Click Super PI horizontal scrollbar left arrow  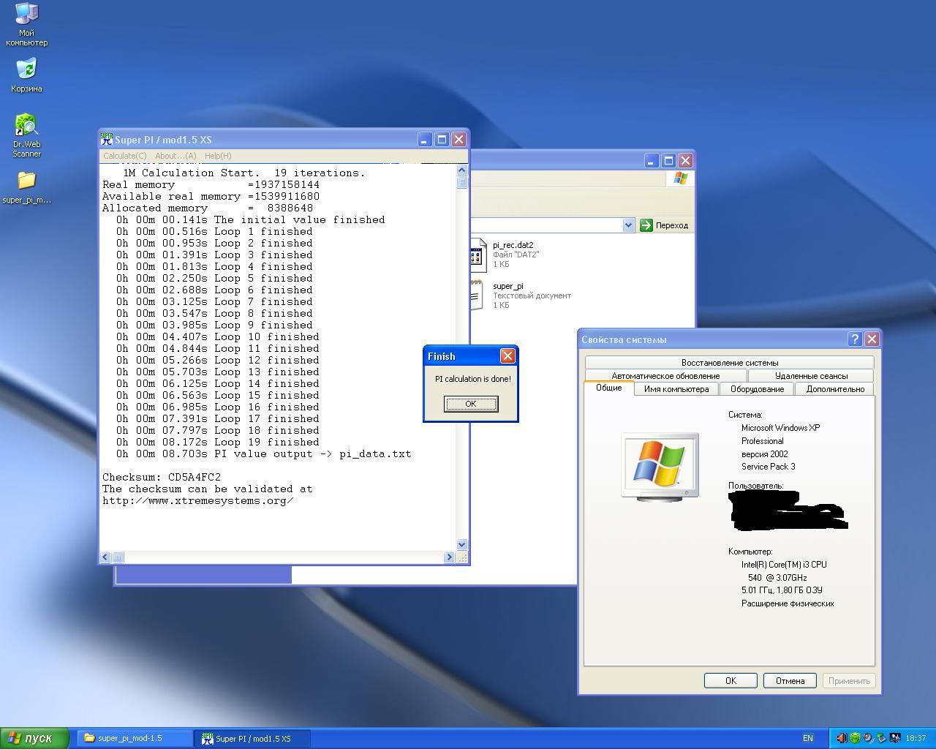click(x=105, y=557)
